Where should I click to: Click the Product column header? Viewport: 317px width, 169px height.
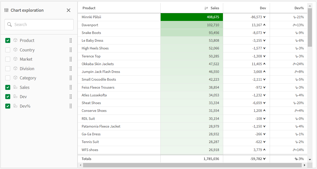tap(89, 8)
